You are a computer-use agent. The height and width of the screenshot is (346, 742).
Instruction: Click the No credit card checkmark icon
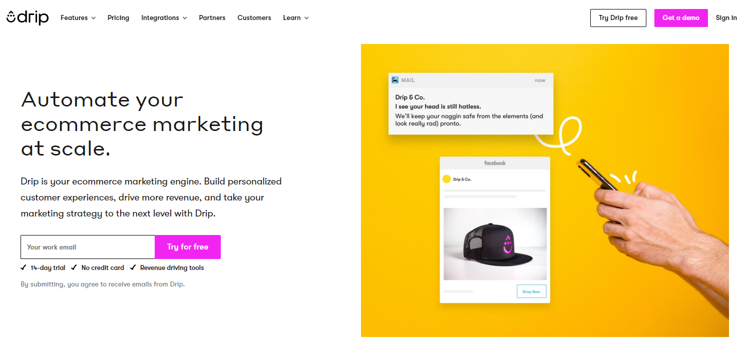point(74,267)
